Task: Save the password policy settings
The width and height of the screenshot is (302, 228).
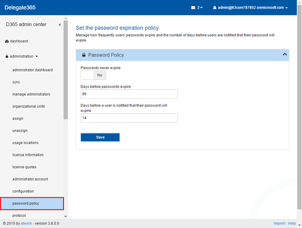Action: coord(100,137)
